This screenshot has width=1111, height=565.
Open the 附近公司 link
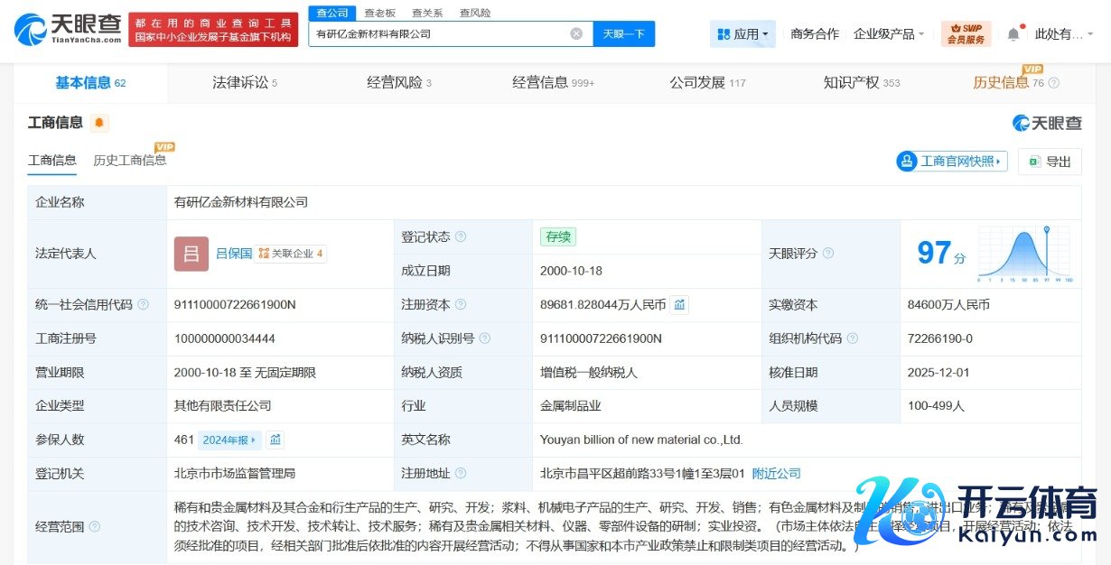776,473
